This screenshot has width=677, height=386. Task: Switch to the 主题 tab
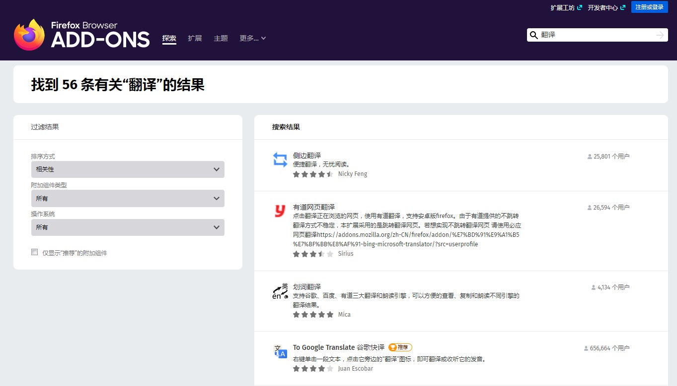pos(221,38)
